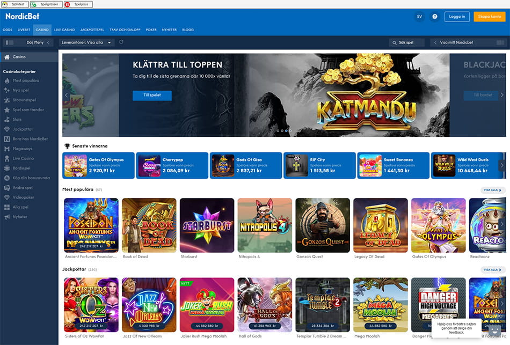510x345 pixels.
Task: Open the Hall of Gods jackpot thumbnail
Action: coord(265,305)
